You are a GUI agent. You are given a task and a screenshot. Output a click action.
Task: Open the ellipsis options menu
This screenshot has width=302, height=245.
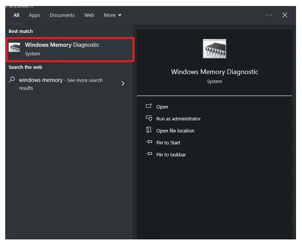(x=269, y=15)
